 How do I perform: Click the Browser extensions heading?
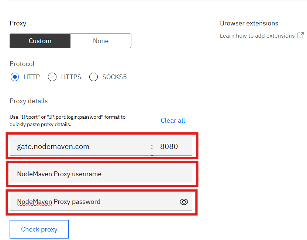[x=249, y=23]
